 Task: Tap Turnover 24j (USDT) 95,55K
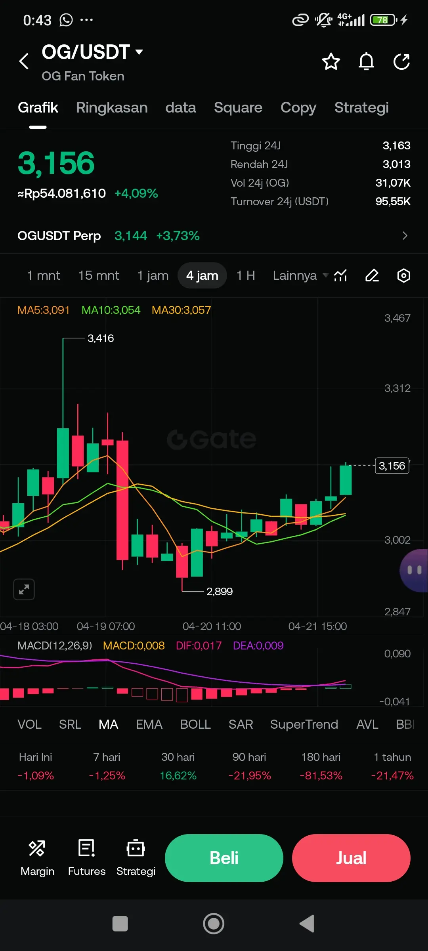click(321, 201)
